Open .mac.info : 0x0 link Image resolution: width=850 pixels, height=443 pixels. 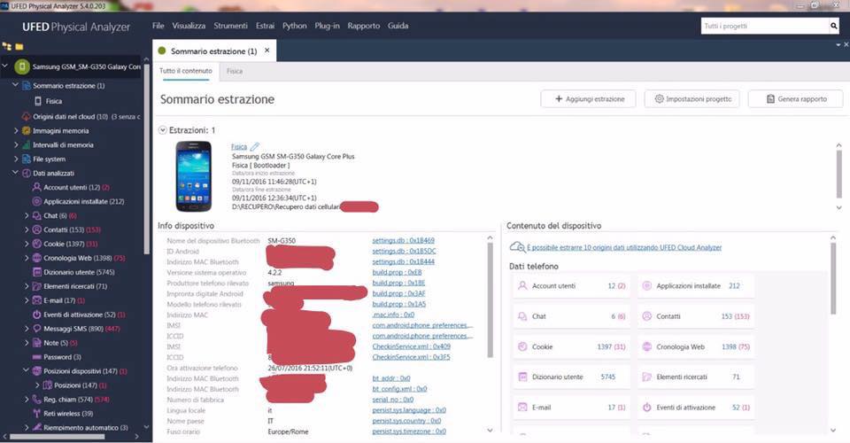pos(393,315)
